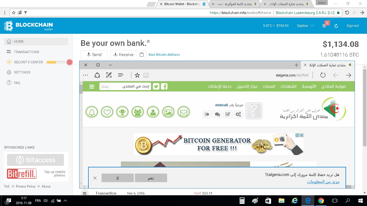Switch to the Bitcoin Wallet browser tab
Image resolution: width=367 pixels, height=206 pixels.
click(182, 4)
